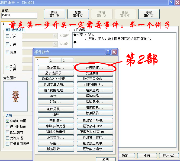Open 更改禁止遇敌 command
The image size is (180, 161).
pyautogui.click(x=95, y=149)
